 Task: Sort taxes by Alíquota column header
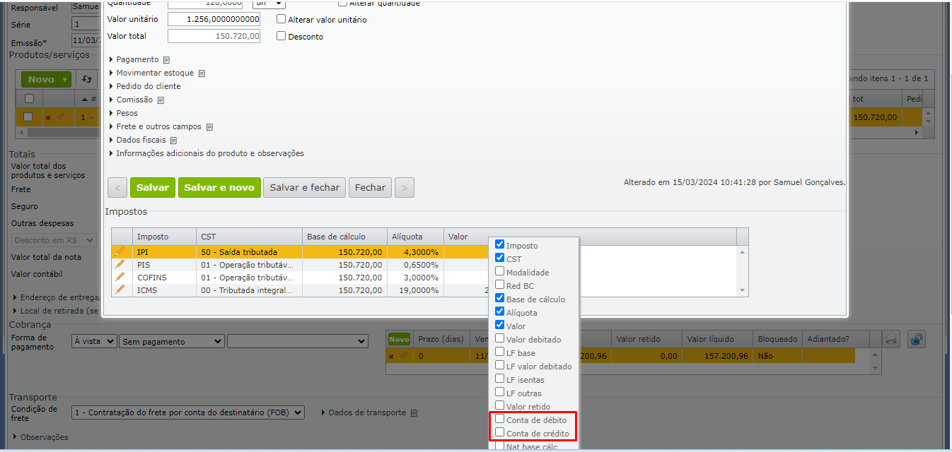(414, 237)
